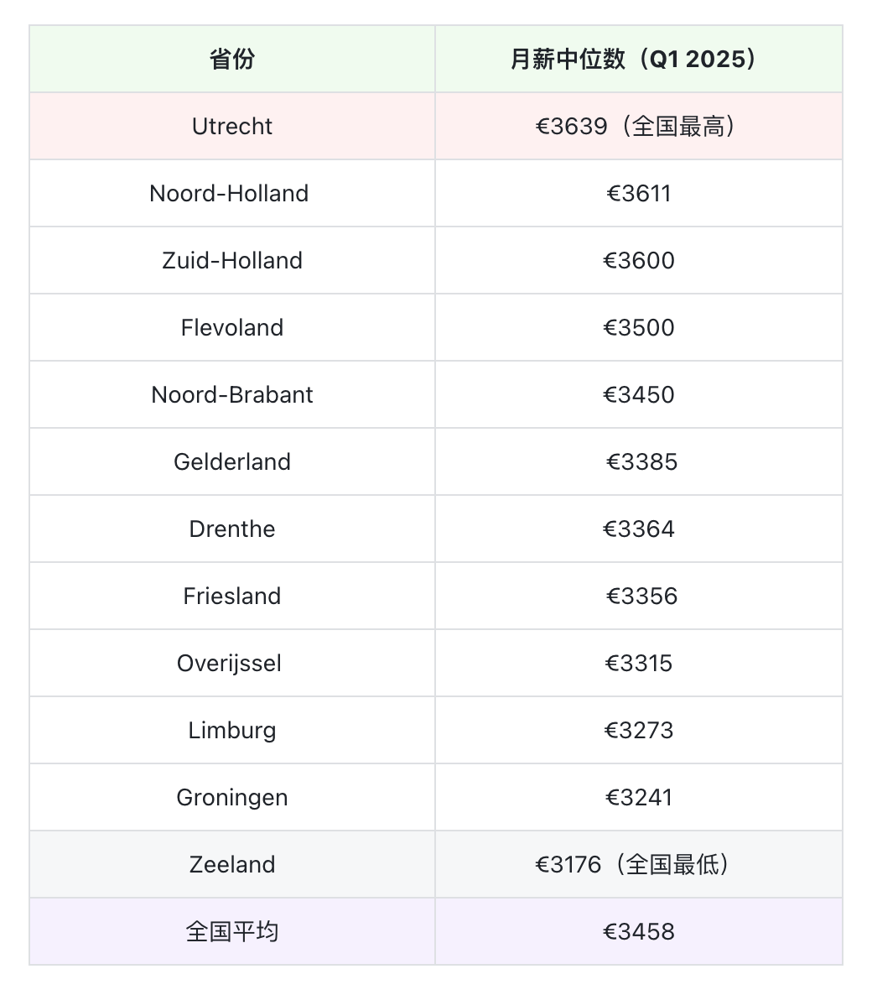Click the 全国平均 row label
This screenshot has height=995, width=872.
coord(232,931)
